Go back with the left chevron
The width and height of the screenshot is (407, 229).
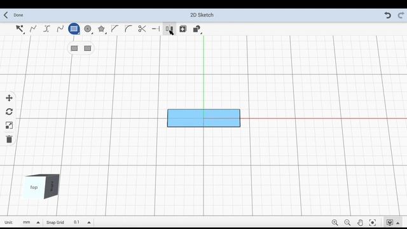point(6,15)
